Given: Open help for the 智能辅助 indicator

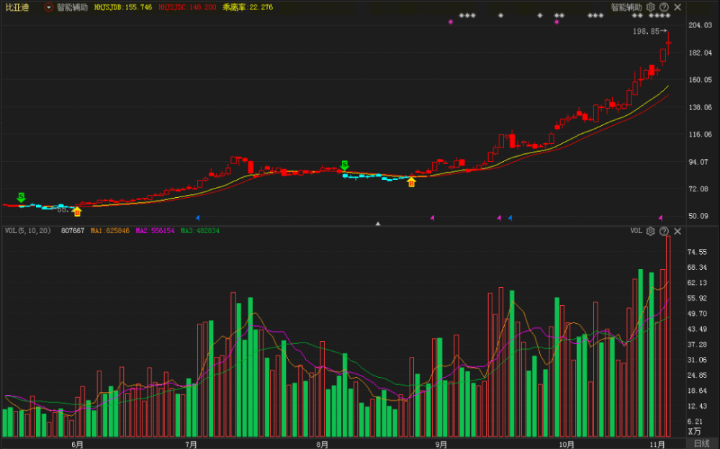Looking at the screenshot, I should [664, 7].
